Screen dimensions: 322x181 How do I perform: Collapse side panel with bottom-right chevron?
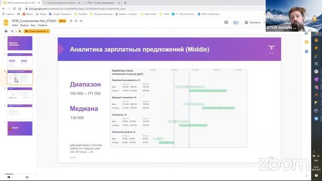[x=306, y=175]
